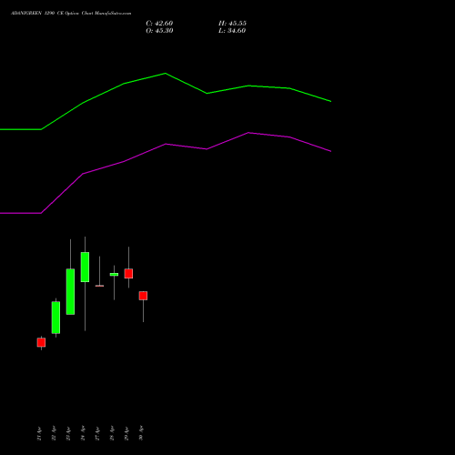Click the 24 Apr date label
Screen dimensions: 455x455
click(x=83, y=433)
